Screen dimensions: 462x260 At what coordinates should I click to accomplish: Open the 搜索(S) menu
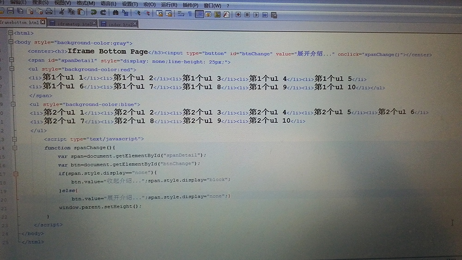(x=40, y=2)
